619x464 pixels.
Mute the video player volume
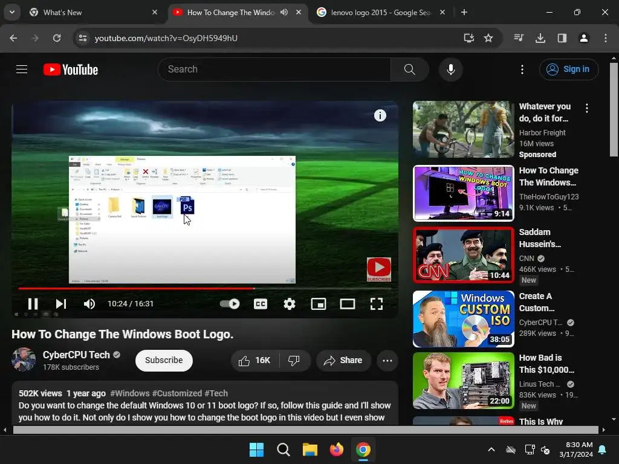click(89, 304)
